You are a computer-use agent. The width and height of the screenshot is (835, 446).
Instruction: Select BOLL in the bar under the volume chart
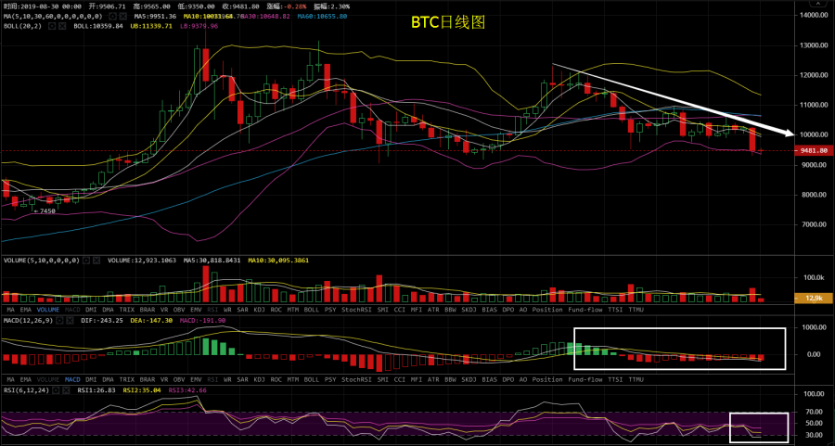coord(312,309)
